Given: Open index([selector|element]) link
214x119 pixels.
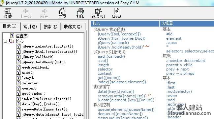Looking at the screenshot, I should click(x=122, y=82).
